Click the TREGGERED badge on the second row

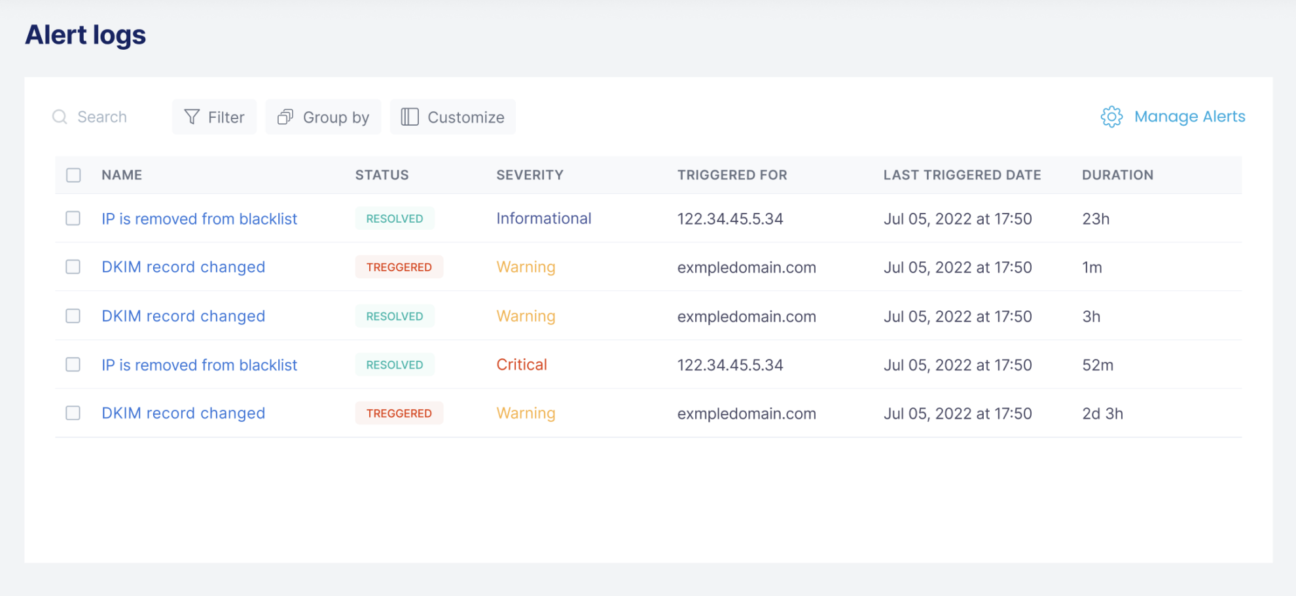coord(399,267)
